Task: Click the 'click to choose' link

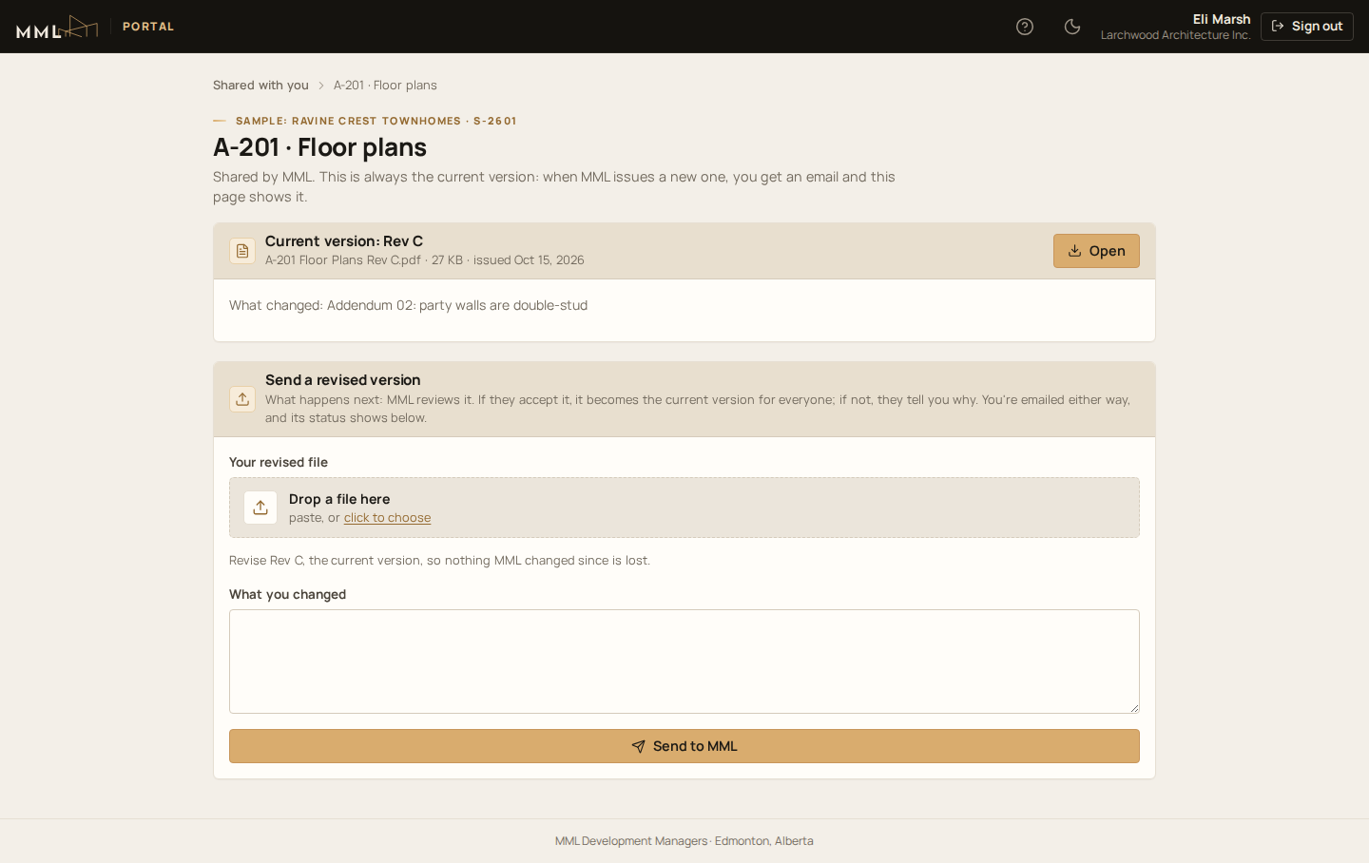Action: [x=387, y=518]
